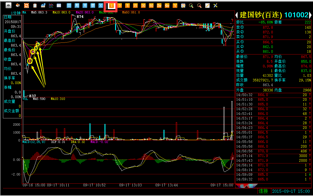Click the back arrow toolbar button
This screenshot has width=313, height=196.
point(9,5)
